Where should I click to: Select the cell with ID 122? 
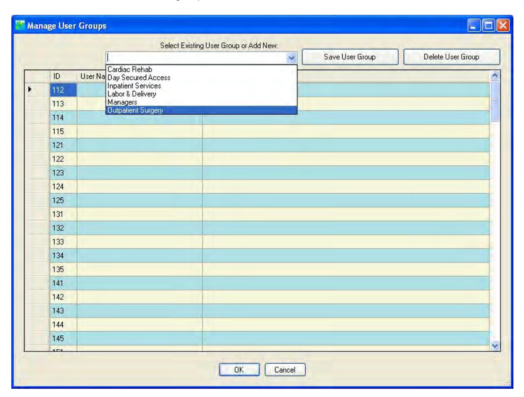point(63,159)
